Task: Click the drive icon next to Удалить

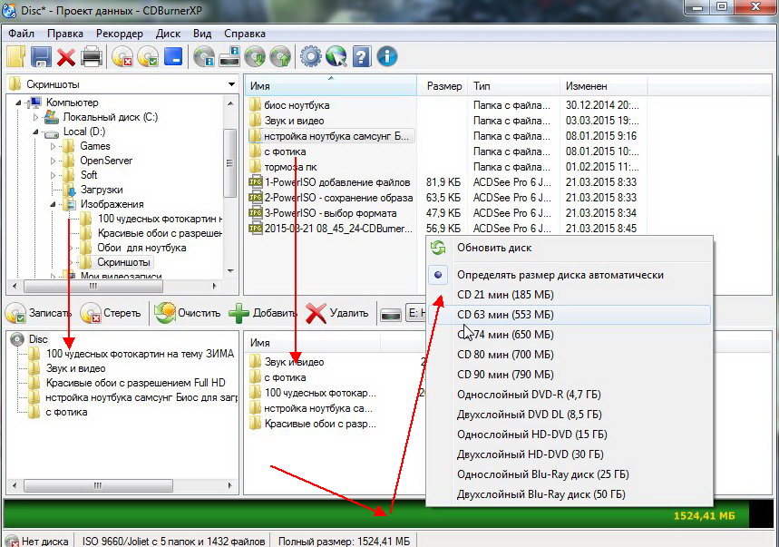Action: tap(391, 315)
